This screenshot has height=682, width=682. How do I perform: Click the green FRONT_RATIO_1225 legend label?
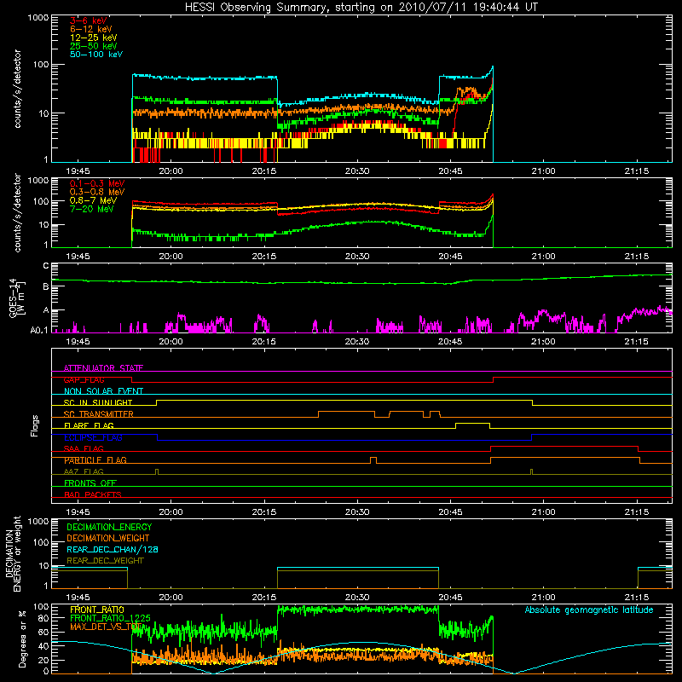pyautogui.click(x=110, y=618)
